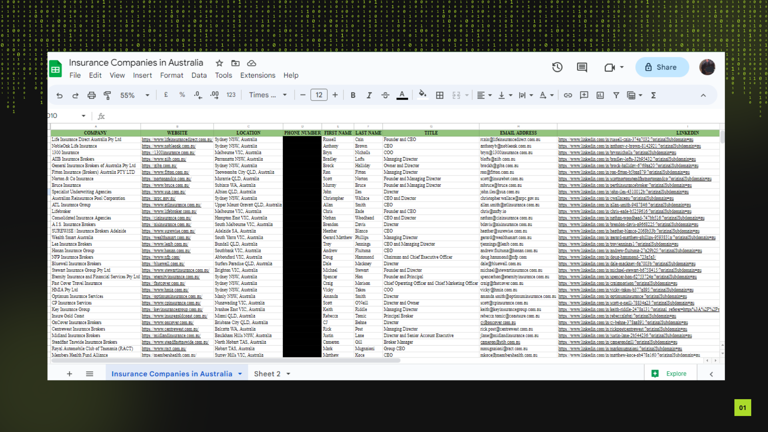The height and width of the screenshot is (432, 768).
Task: Open text rotation dropdown
Action: (546, 95)
